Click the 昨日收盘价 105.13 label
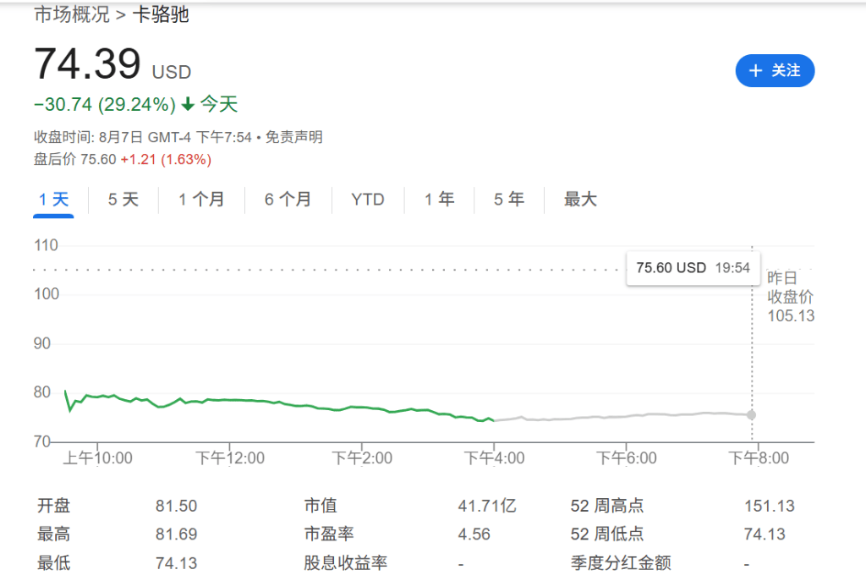The height and width of the screenshot is (586, 866). pos(790,297)
